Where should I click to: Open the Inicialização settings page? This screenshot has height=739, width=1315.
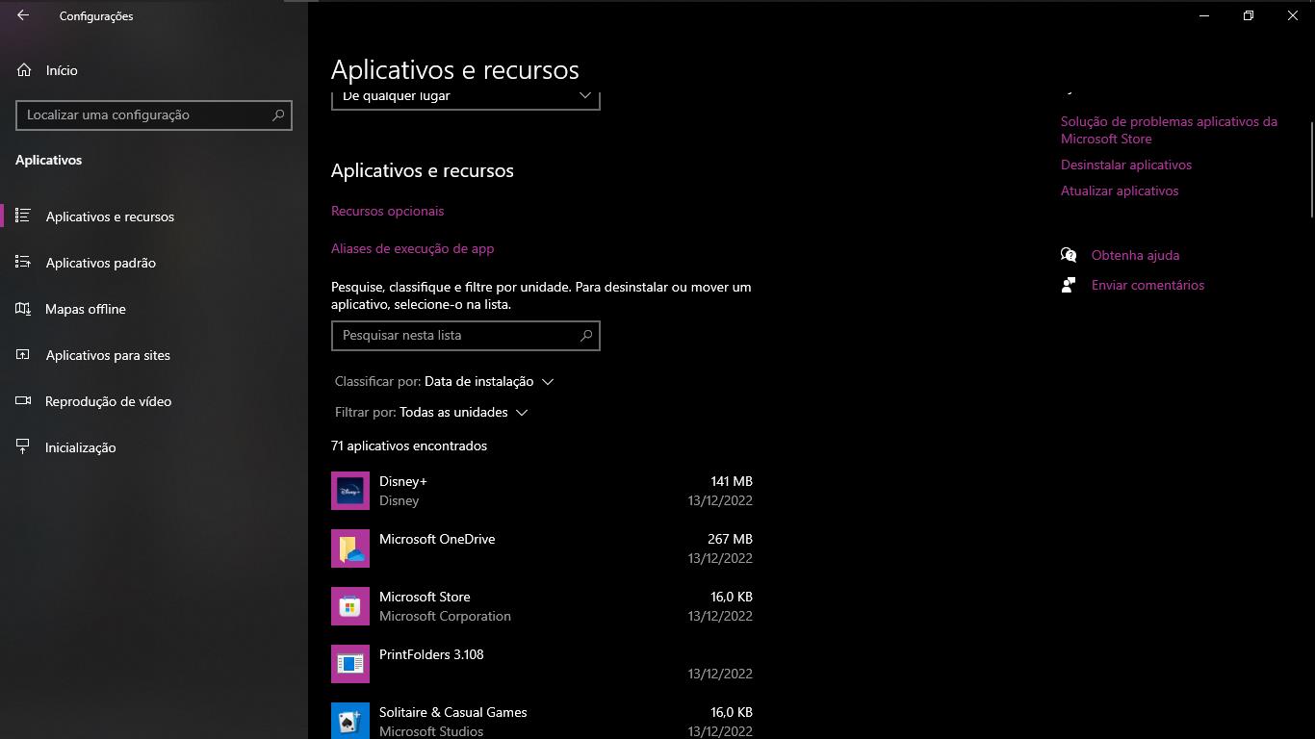pos(80,447)
